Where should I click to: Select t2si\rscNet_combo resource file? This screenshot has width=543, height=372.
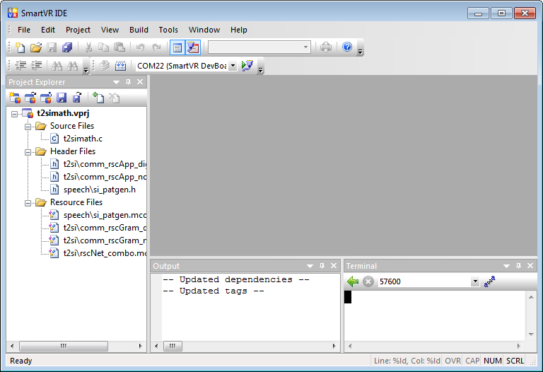coord(105,253)
